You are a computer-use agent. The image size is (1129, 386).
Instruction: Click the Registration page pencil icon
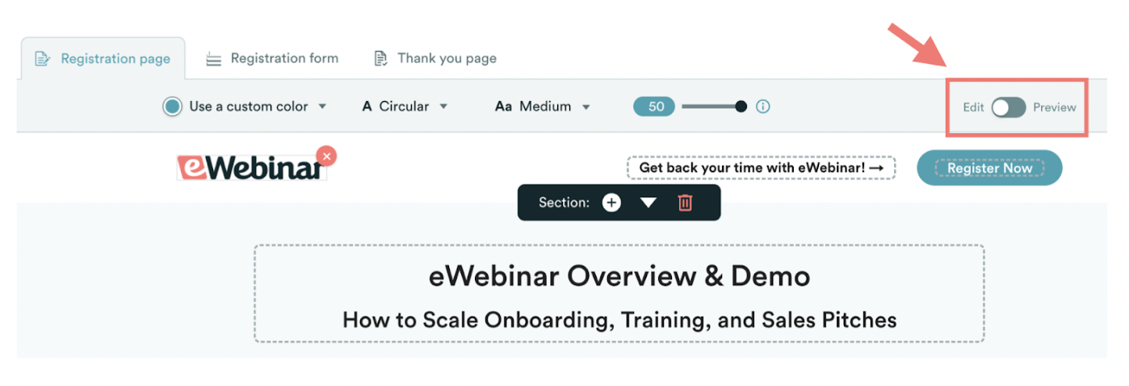click(43, 59)
